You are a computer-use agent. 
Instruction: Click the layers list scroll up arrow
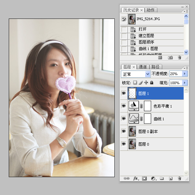tap(186, 90)
